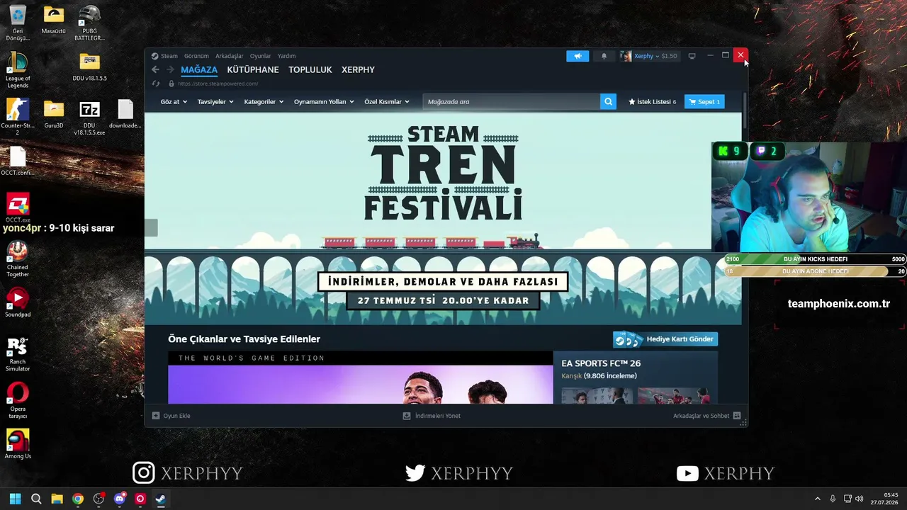This screenshot has width=907, height=510.
Task: Select the Soundpad desktop shortcut
Action: pos(18,303)
